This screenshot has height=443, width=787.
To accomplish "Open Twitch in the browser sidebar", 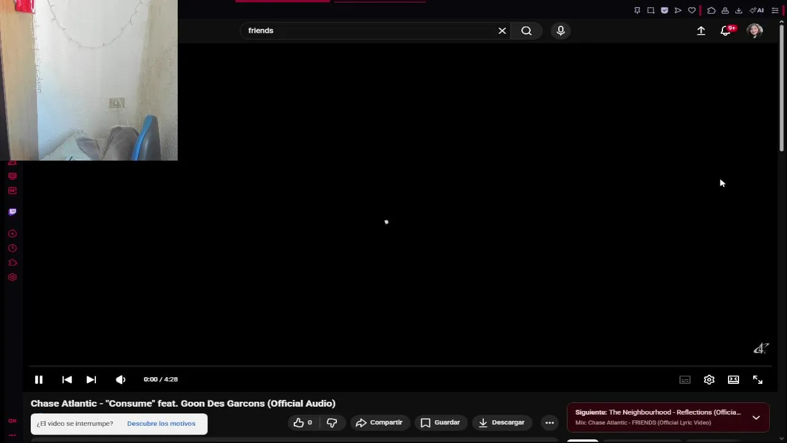I will (x=12, y=212).
